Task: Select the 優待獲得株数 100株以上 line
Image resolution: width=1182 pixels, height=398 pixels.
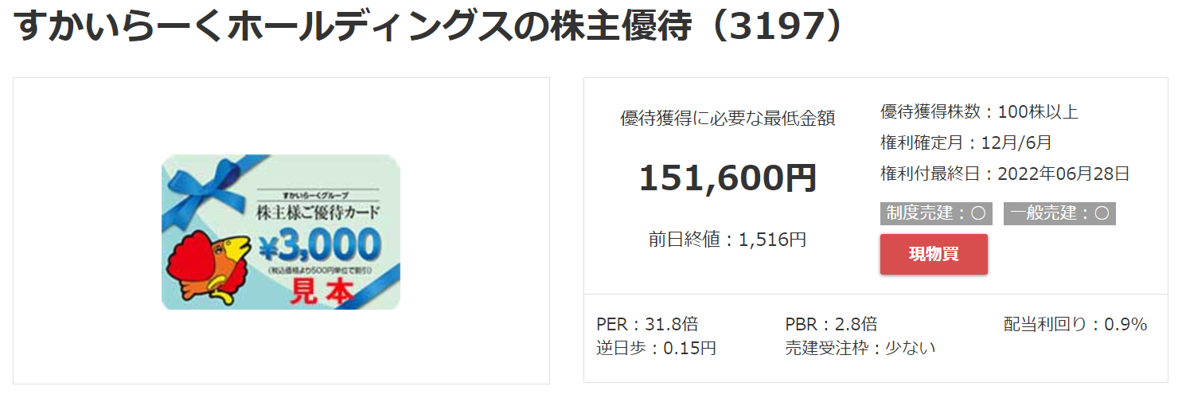Action: [979, 112]
